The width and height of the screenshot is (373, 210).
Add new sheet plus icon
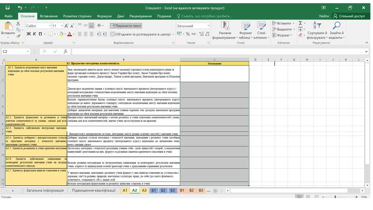[x=215, y=191]
